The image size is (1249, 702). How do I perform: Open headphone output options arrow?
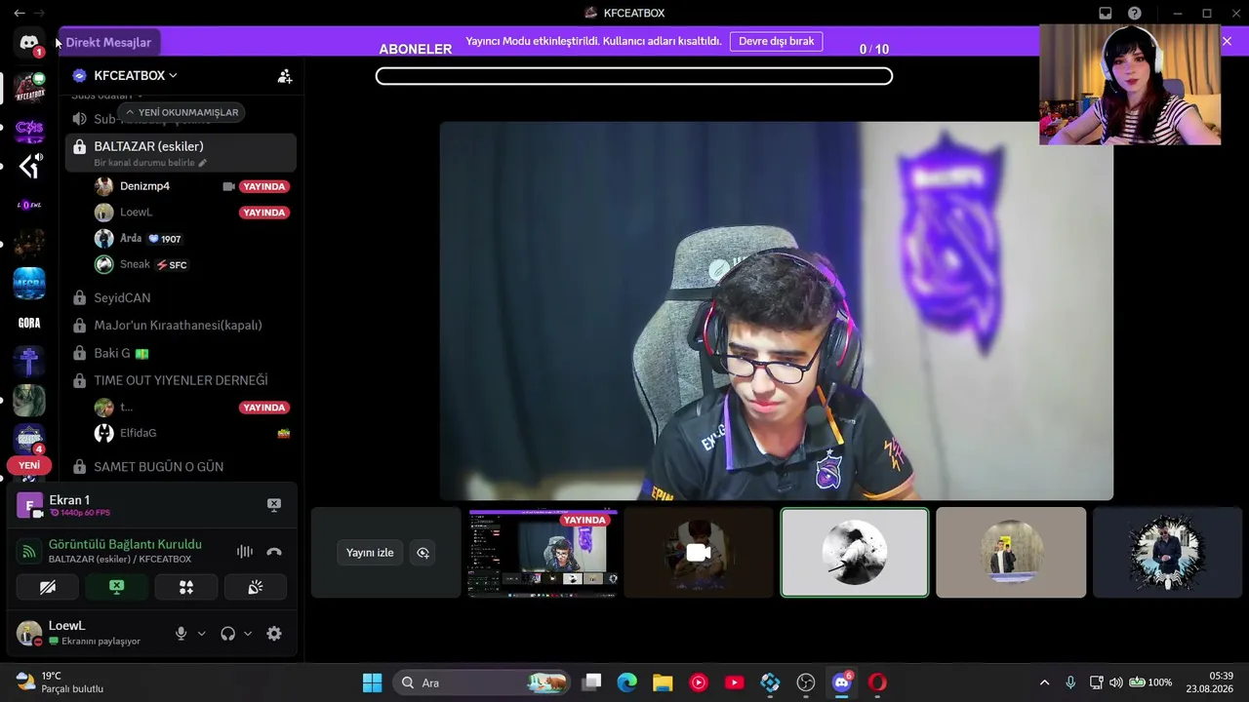[x=248, y=634]
